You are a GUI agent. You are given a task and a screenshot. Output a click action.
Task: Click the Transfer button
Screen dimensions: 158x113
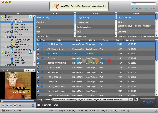148,102
